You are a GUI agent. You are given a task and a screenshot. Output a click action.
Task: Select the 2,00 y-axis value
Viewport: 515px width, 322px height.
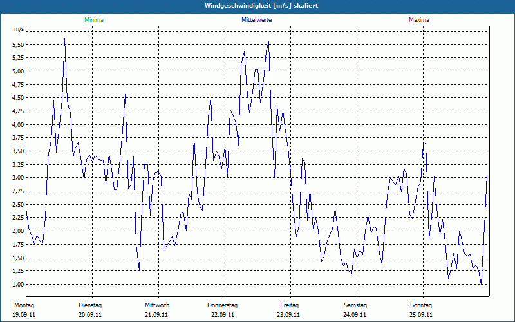(18, 231)
